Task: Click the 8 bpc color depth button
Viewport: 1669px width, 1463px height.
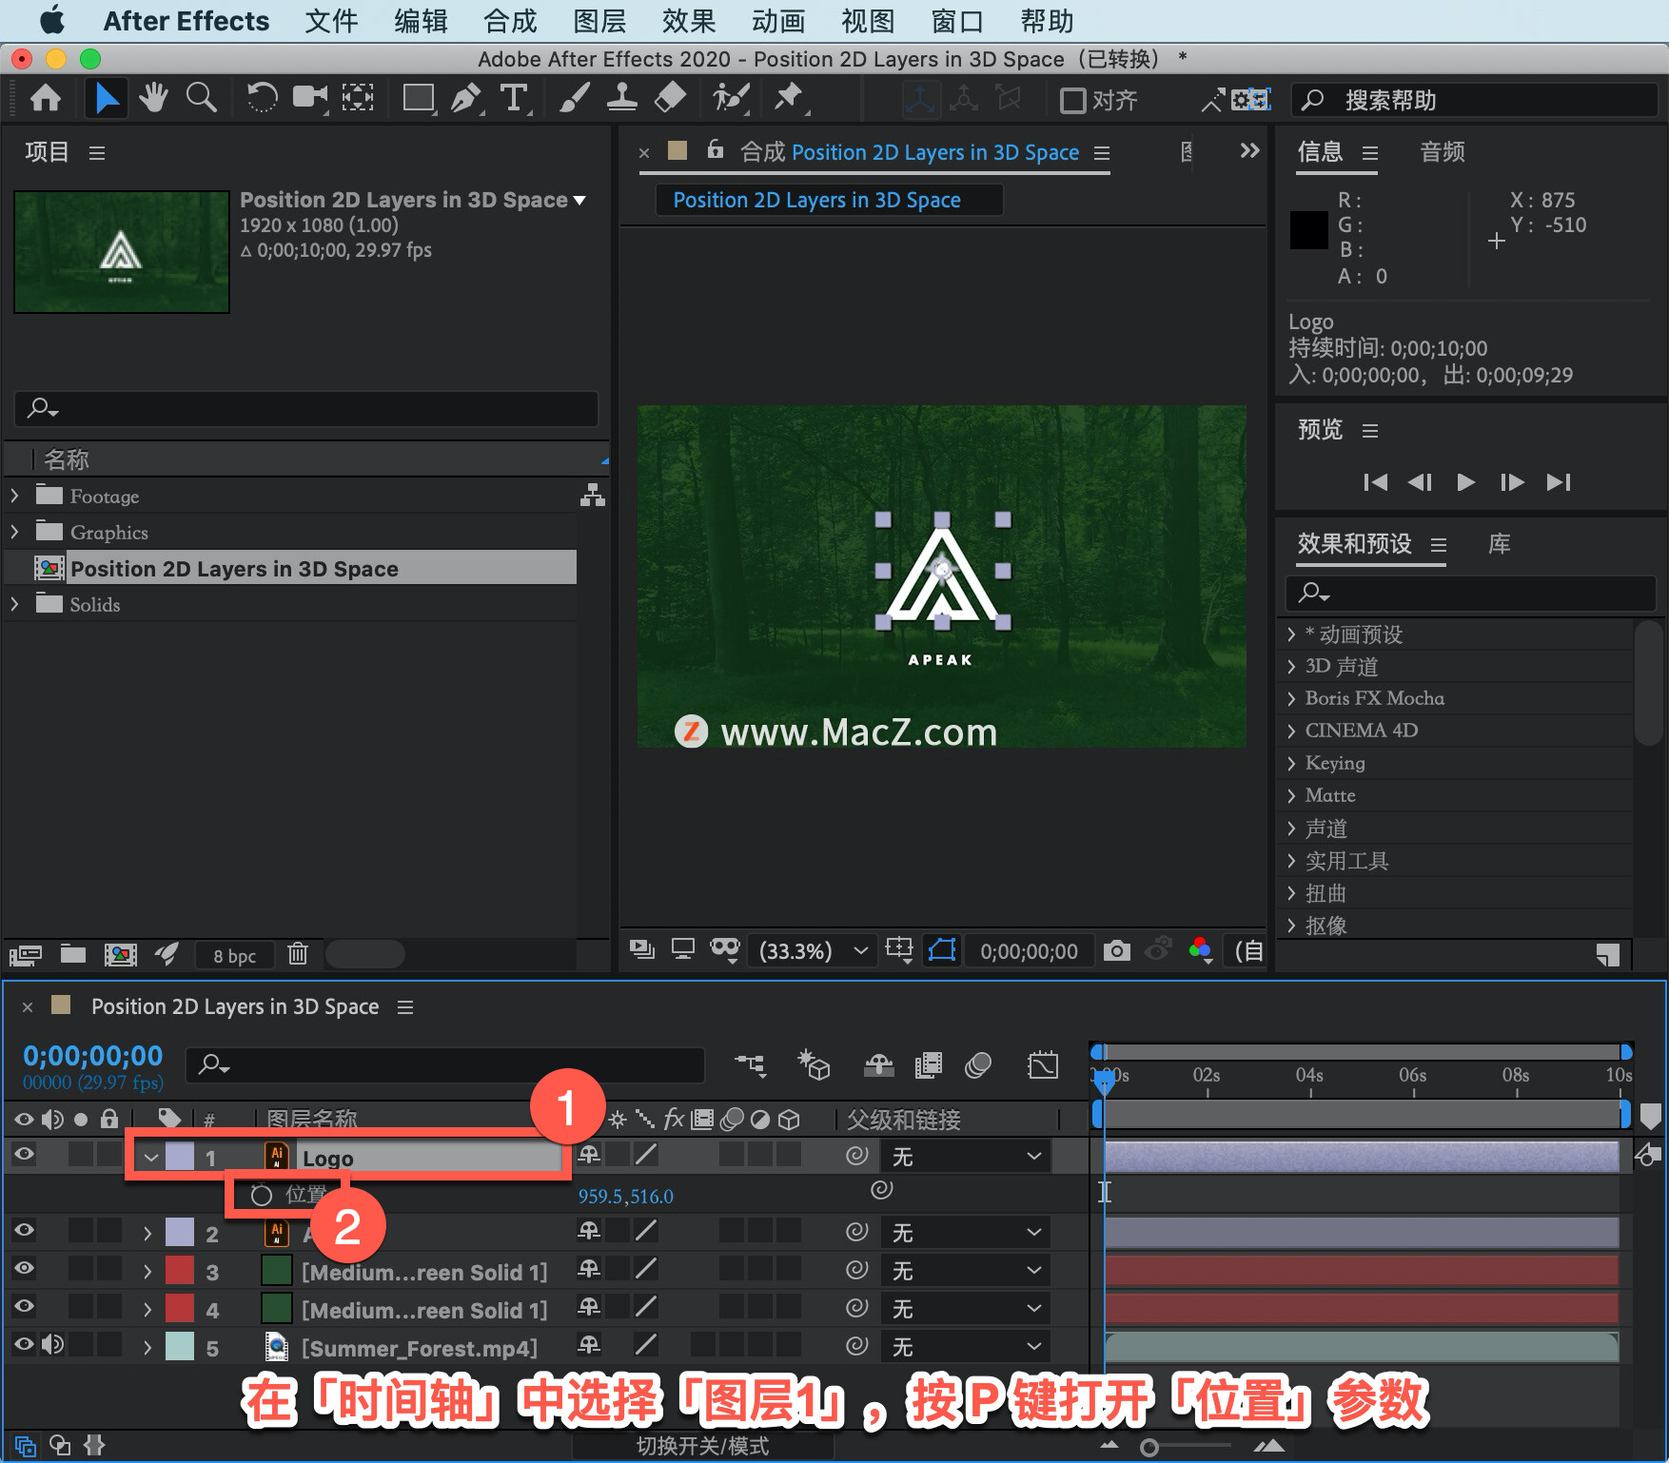Action: point(234,955)
